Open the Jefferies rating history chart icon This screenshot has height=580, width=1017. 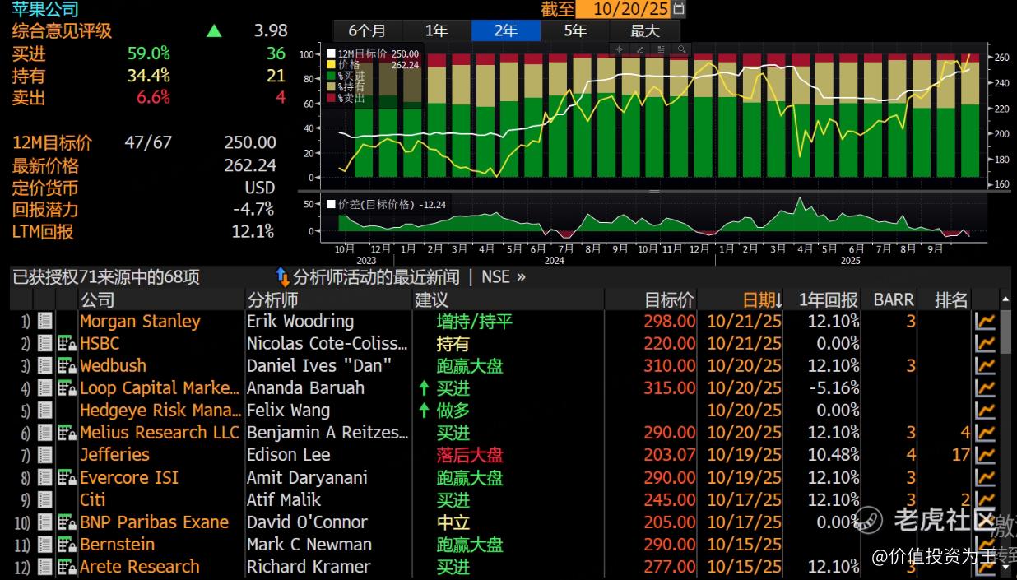pos(985,454)
